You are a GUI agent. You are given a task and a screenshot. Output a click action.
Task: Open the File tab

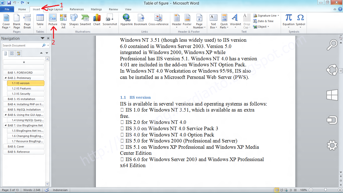tap(7, 9)
